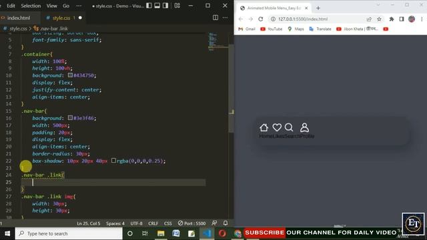Go back in Chrome

[240, 19]
